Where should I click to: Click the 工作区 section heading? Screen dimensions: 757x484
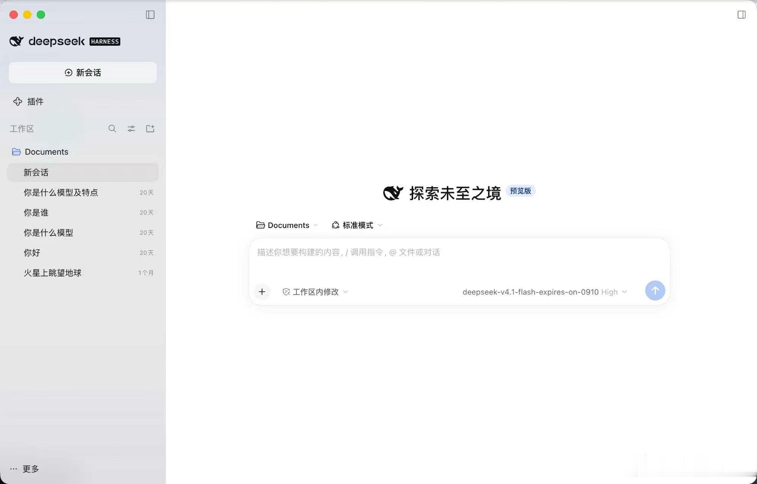coord(22,129)
